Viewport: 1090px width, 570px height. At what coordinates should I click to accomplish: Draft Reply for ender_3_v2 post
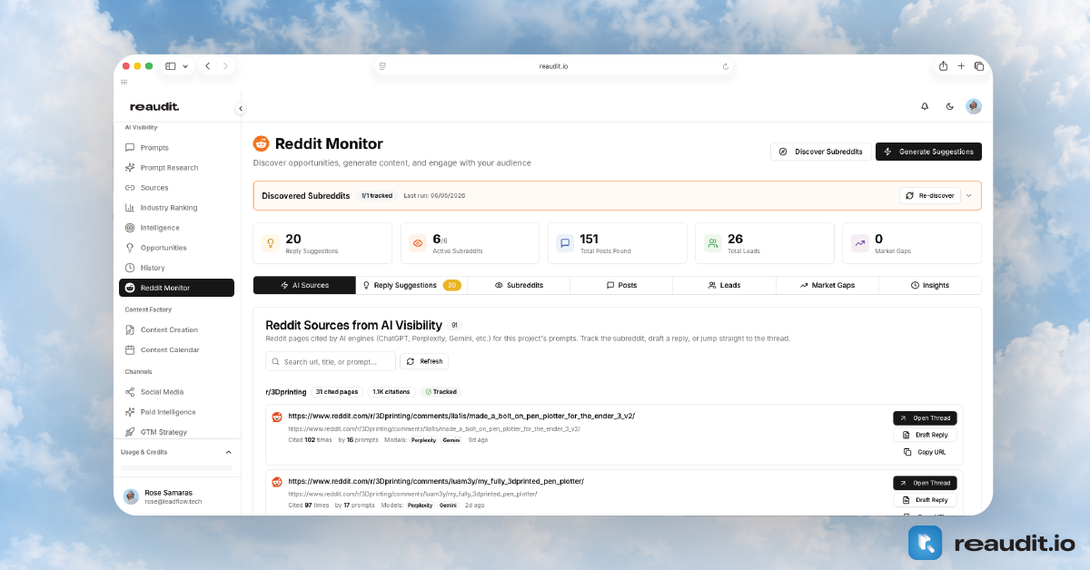point(925,435)
